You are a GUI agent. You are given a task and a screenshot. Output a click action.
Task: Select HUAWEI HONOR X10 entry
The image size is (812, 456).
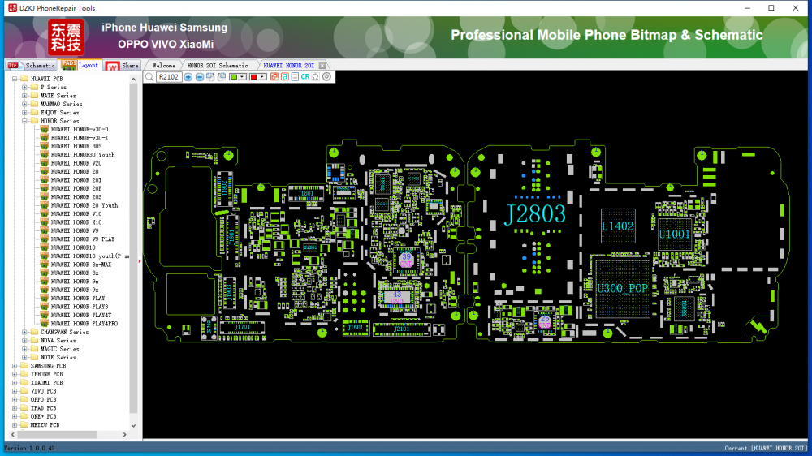(x=76, y=222)
